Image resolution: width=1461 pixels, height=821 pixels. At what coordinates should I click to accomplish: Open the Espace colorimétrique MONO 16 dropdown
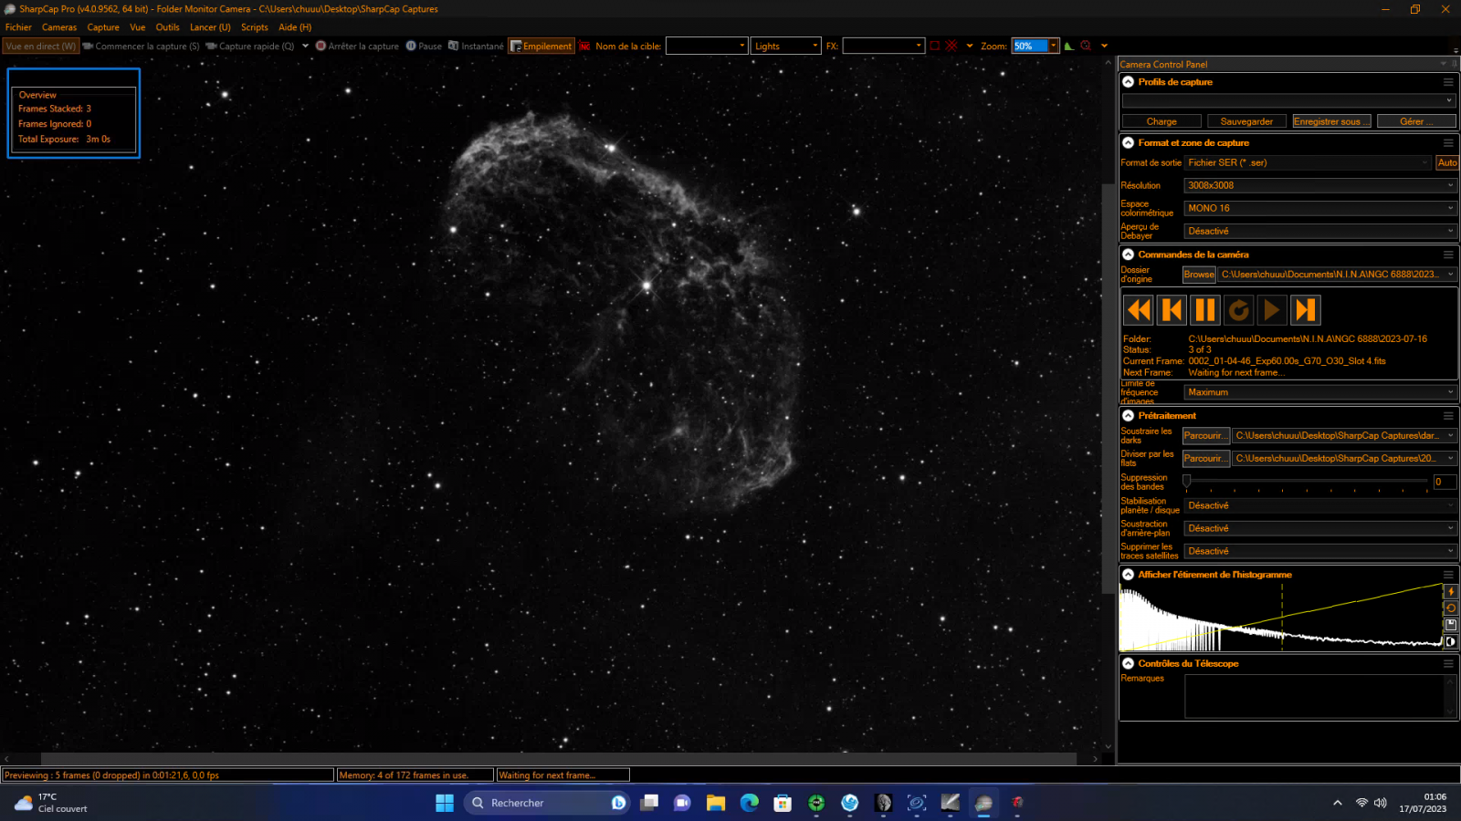[1319, 208]
